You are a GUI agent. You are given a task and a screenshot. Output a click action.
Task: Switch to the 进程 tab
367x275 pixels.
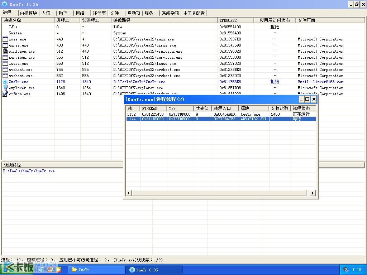point(7,13)
